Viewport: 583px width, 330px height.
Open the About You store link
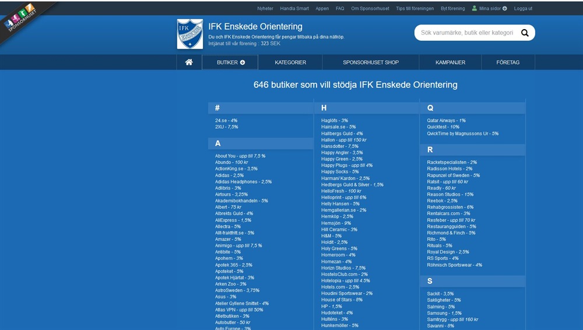point(240,156)
